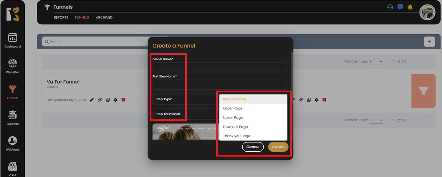442x177 pixels.
Task: Open the Dashboard from the sidebar
Action: (12, 41)
